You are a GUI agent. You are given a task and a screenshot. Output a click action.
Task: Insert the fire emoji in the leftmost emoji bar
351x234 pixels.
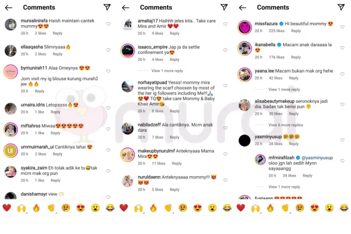click(x=36, y=208)
